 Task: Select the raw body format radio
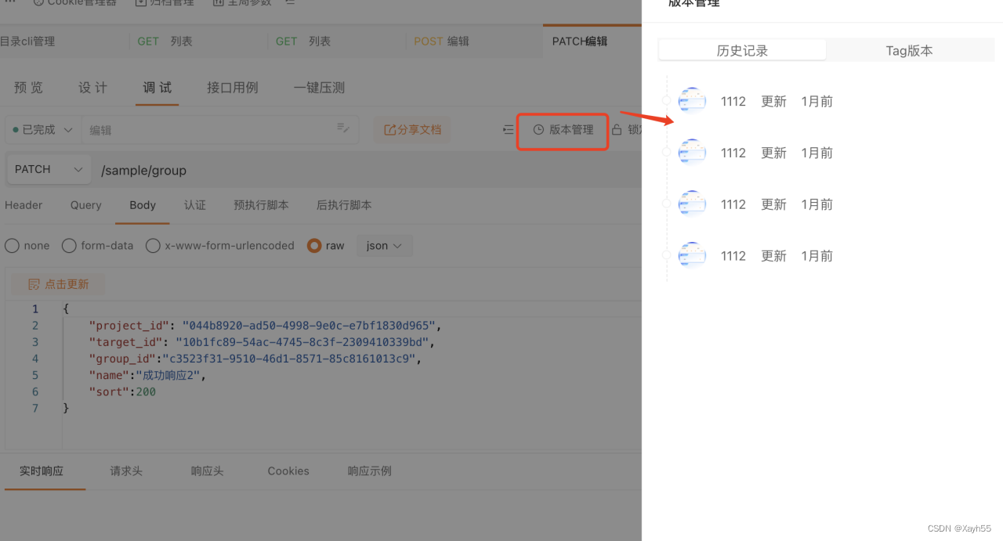(313, 245)
